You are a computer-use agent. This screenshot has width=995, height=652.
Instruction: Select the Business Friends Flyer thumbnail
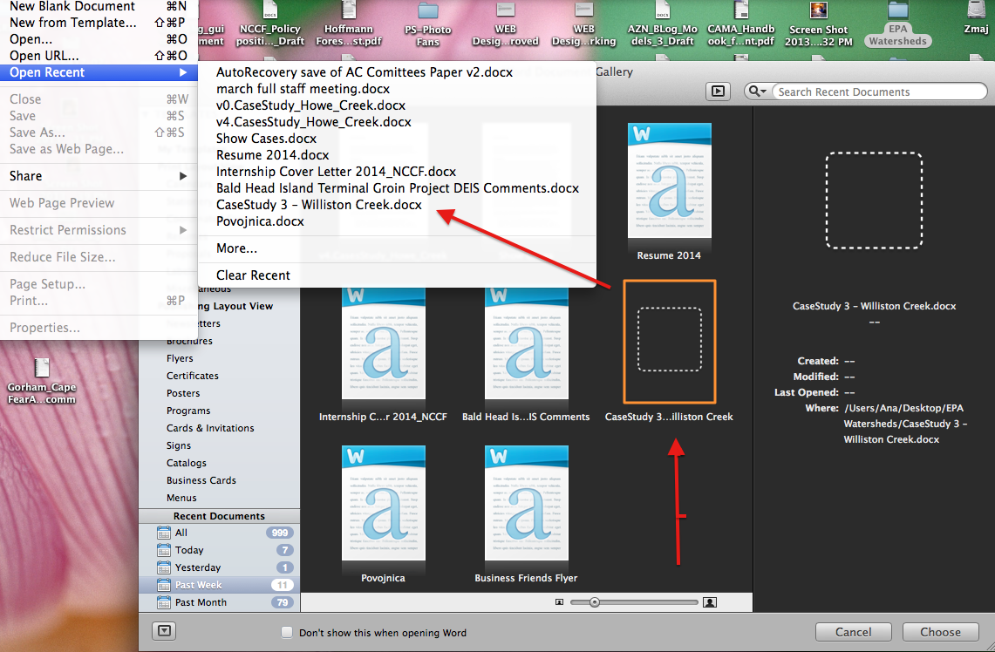coord(526,503)
